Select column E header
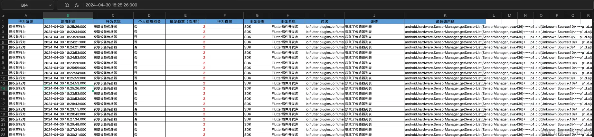 pos(185,15)
